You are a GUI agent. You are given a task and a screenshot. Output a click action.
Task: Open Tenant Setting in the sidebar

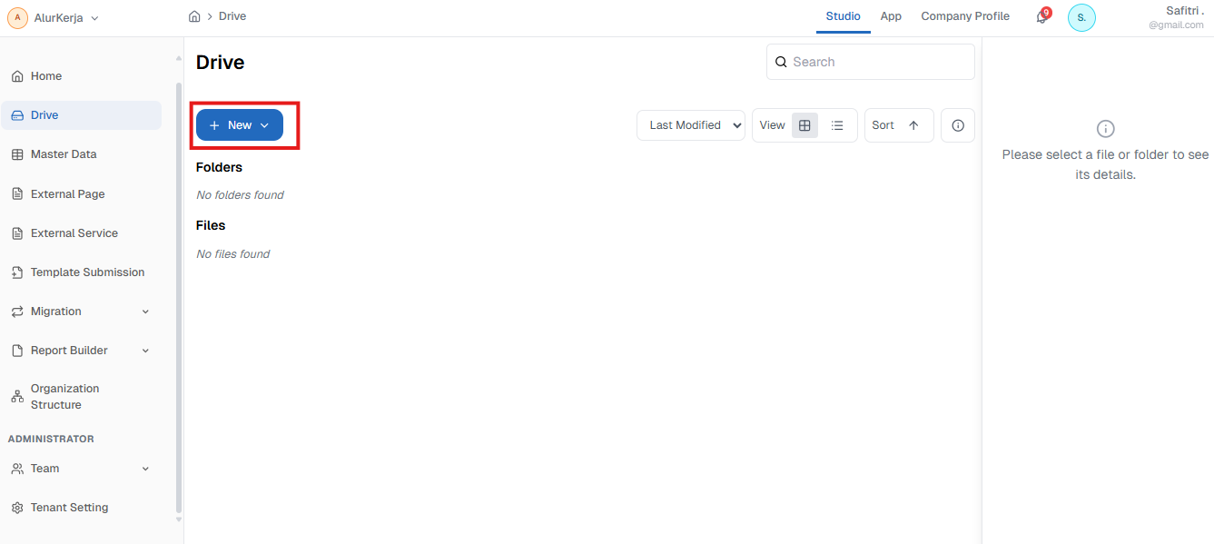pos(82,508)
